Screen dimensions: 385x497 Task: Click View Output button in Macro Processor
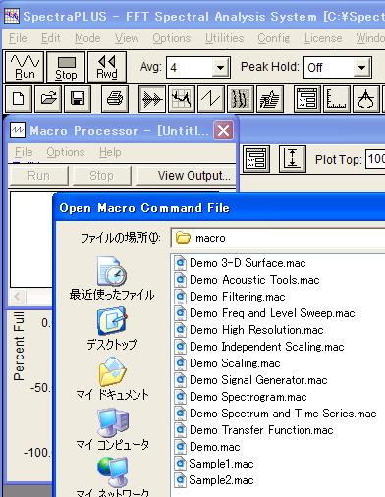tap(186, 176)
